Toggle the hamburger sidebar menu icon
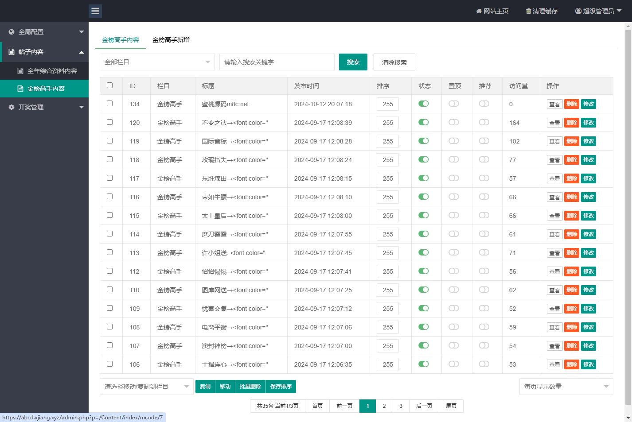 pyautogui.click(x=95, y=11)
